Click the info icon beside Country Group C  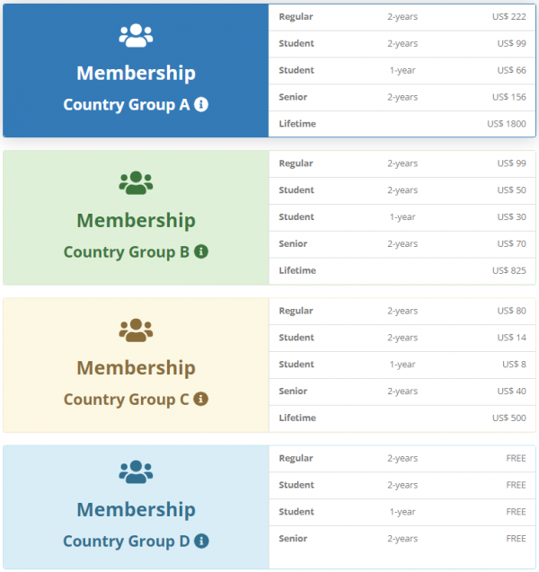point(200,399)
